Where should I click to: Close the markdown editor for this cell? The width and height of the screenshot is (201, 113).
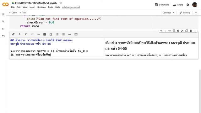tap(182, 31)
